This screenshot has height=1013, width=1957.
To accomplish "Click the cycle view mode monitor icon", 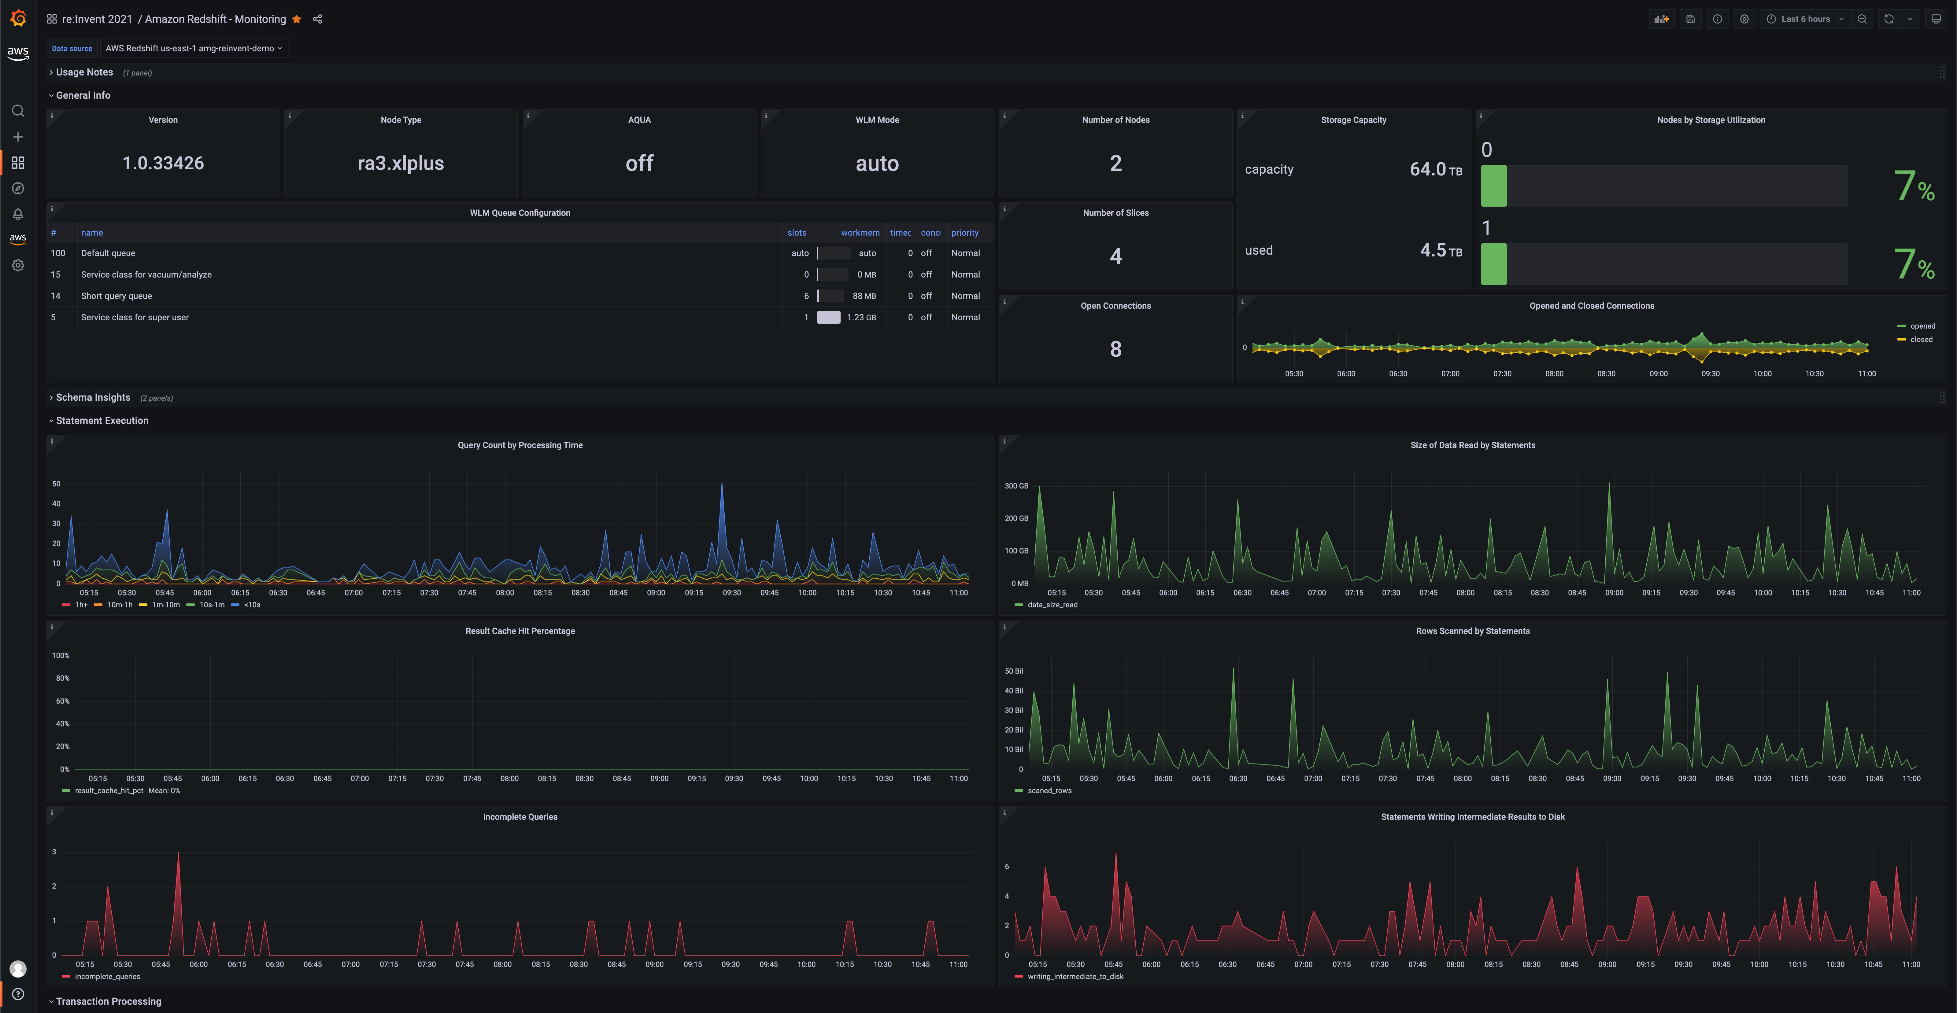I will (1936, 19).
